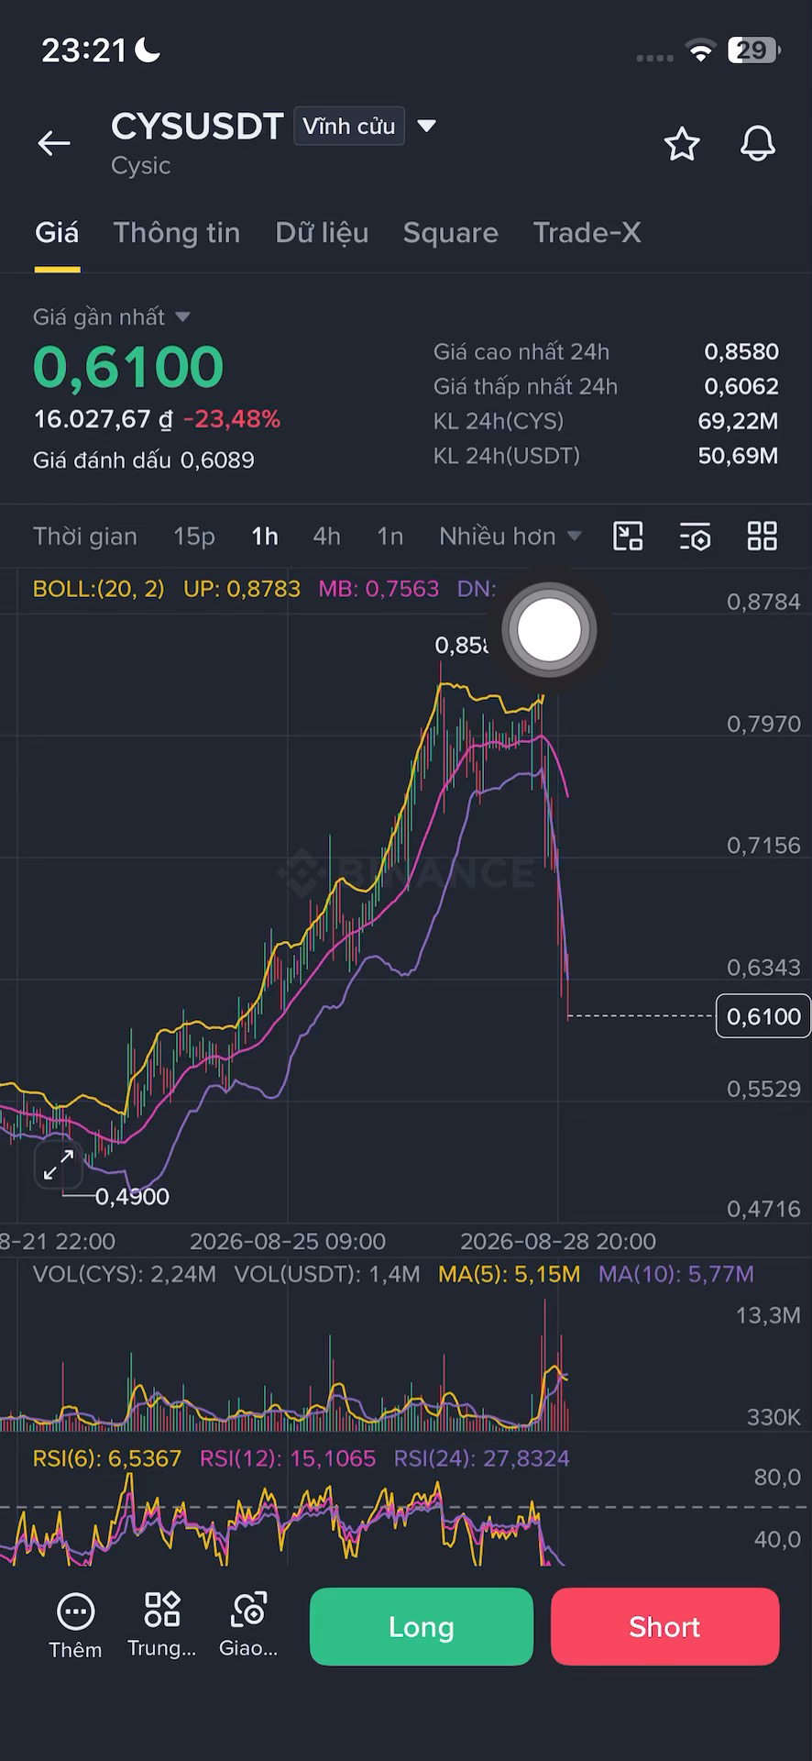The width and height of the screenshot is (812, 1761).
Task: Switch to the Thông tin tab
Action: [177, 233]
